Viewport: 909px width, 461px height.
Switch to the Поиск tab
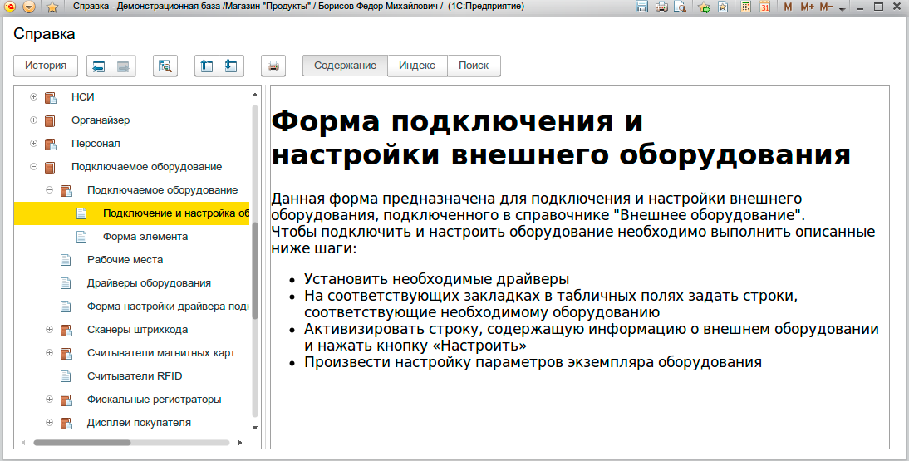pyautogui.click(x=474, y=66)
